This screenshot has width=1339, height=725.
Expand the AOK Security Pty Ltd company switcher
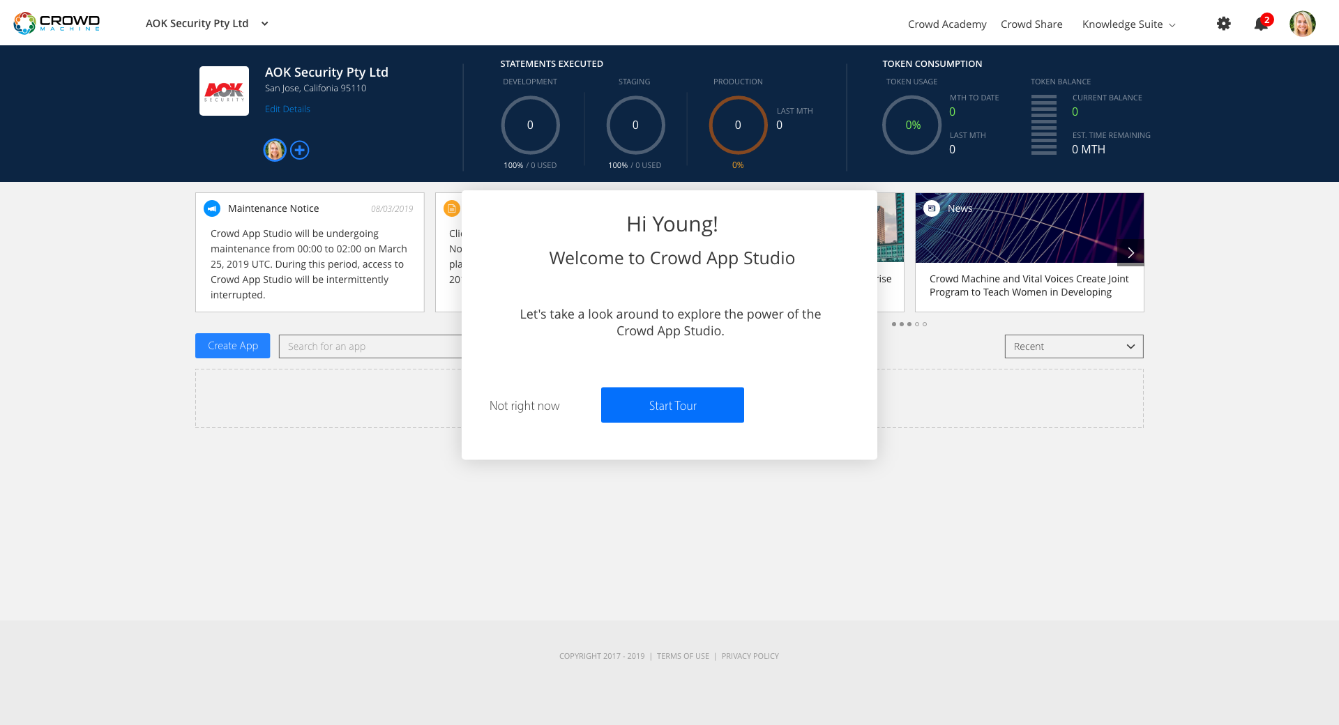coord(207,24)
